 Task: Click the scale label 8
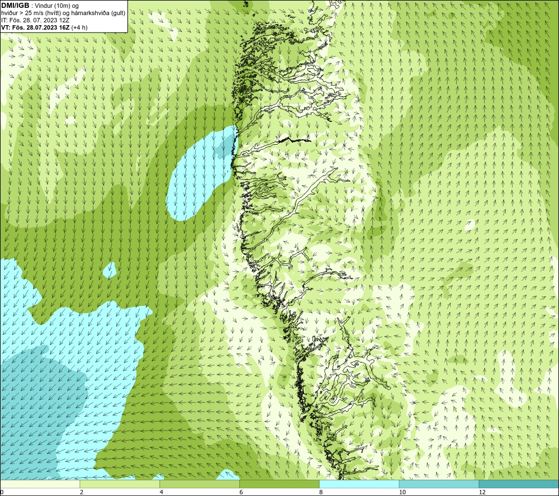pyautogui.click(x=321, y=492)
